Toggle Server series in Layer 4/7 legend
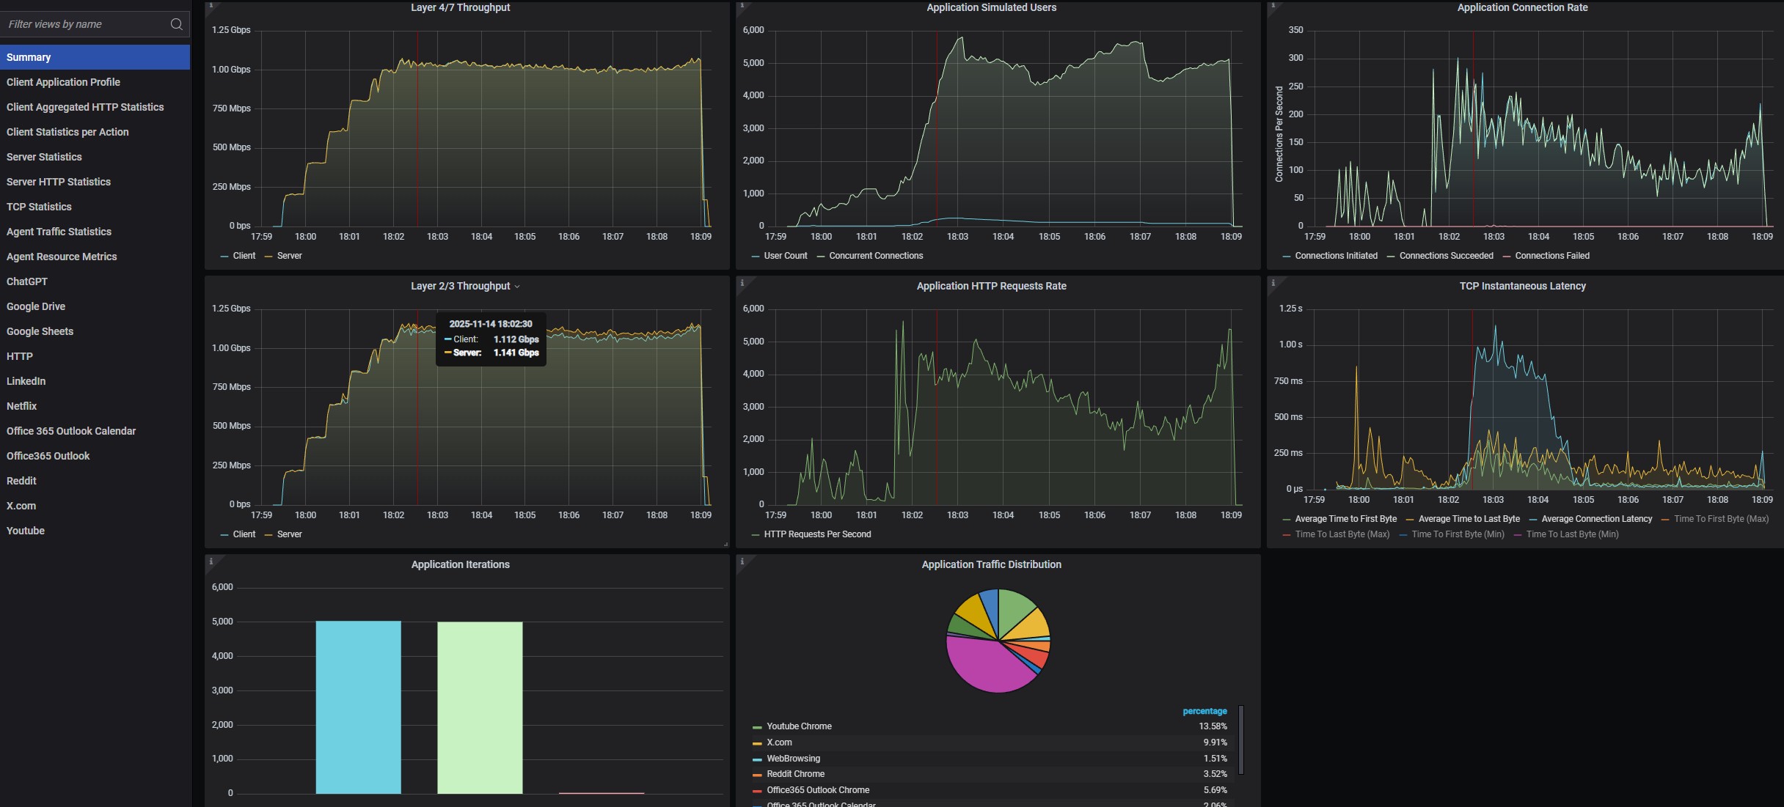This screenshot has height=807, width=1784. pyautogui.click(x=289, y=256)
